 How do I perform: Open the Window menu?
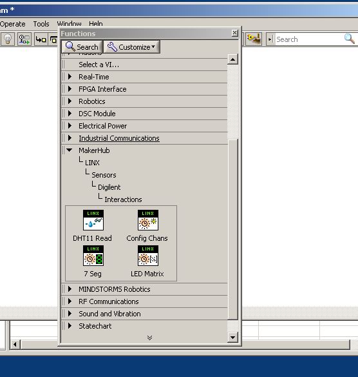click(x=69, y=23)
